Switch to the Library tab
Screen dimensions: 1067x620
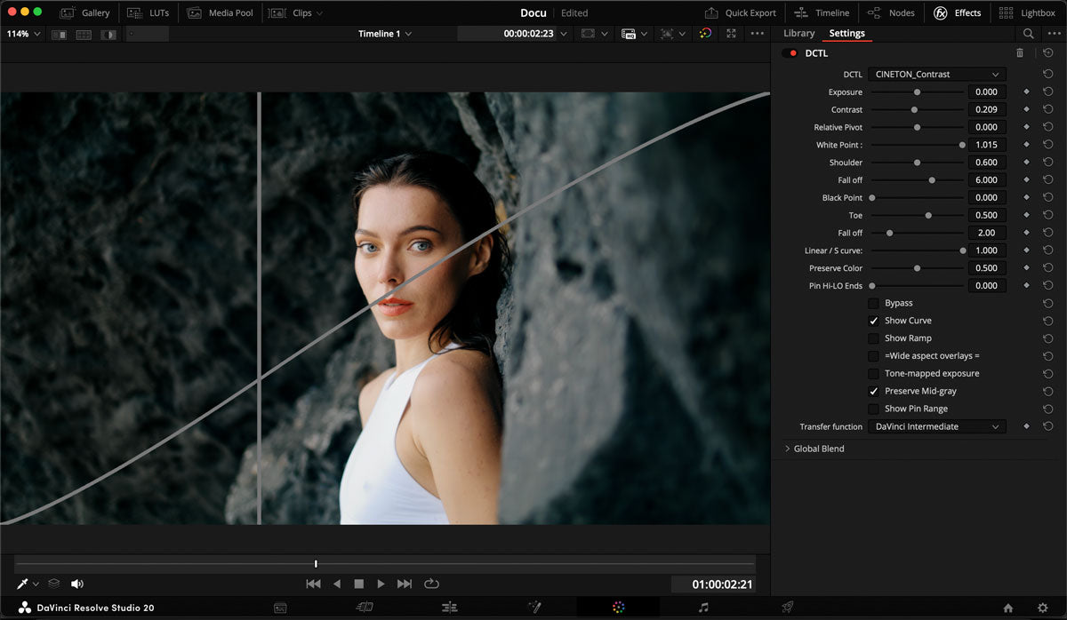(x=798, y=34)
